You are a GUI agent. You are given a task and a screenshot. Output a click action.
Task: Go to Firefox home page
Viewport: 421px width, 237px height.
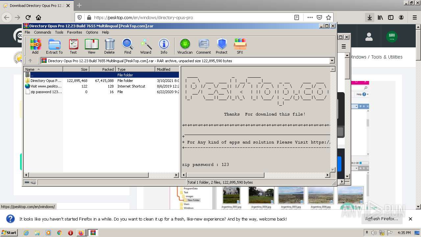pos(38,17)
